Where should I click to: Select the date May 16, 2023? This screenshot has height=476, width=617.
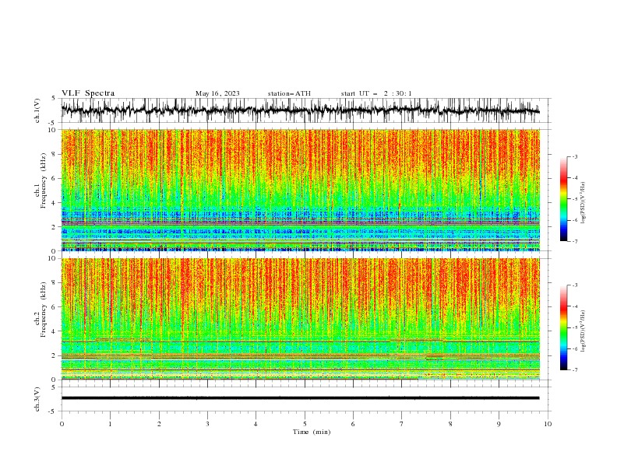(217, 93)
